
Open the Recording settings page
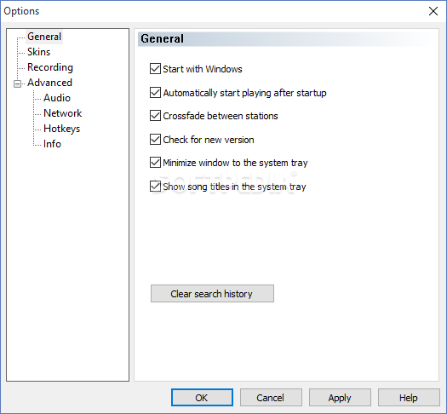50,67
